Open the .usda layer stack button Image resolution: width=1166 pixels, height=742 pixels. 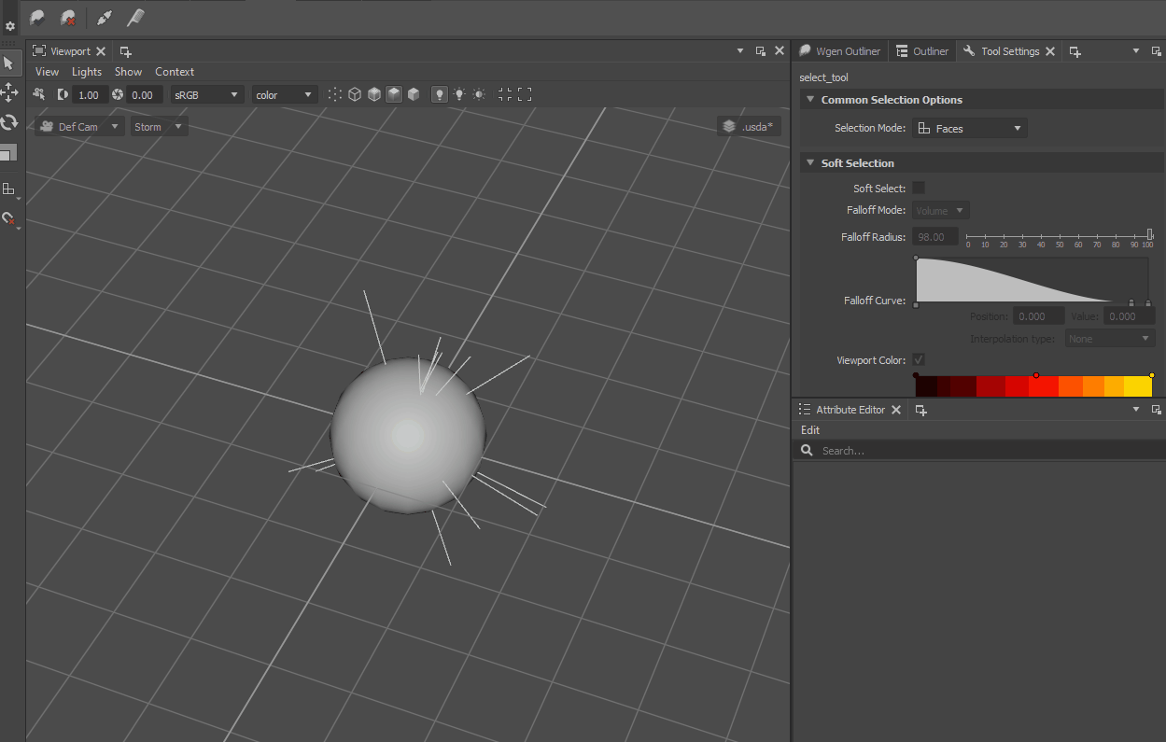[x=749, y=126]
